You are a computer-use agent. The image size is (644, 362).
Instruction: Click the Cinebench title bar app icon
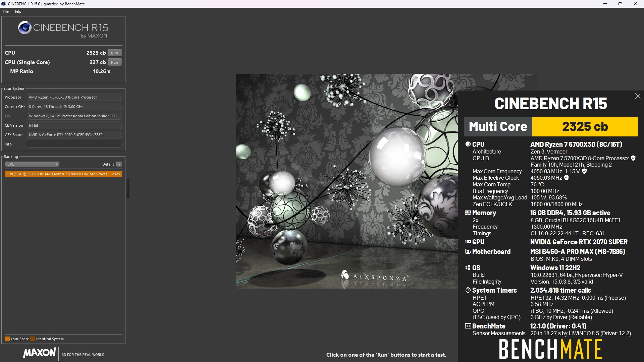click(4, 4)
